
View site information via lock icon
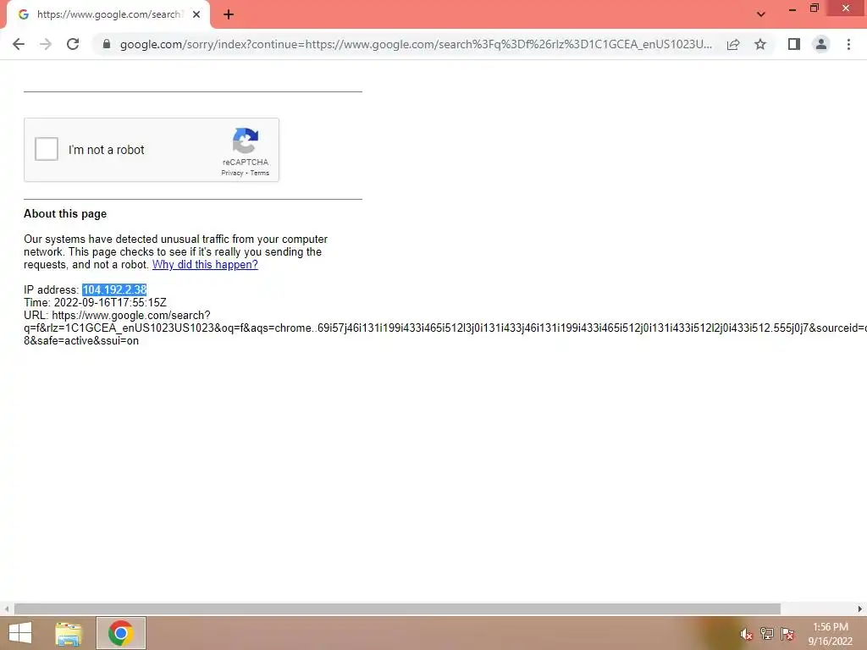tap(107, 44)
